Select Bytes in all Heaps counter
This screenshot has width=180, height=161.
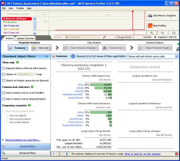click(17, 19)
